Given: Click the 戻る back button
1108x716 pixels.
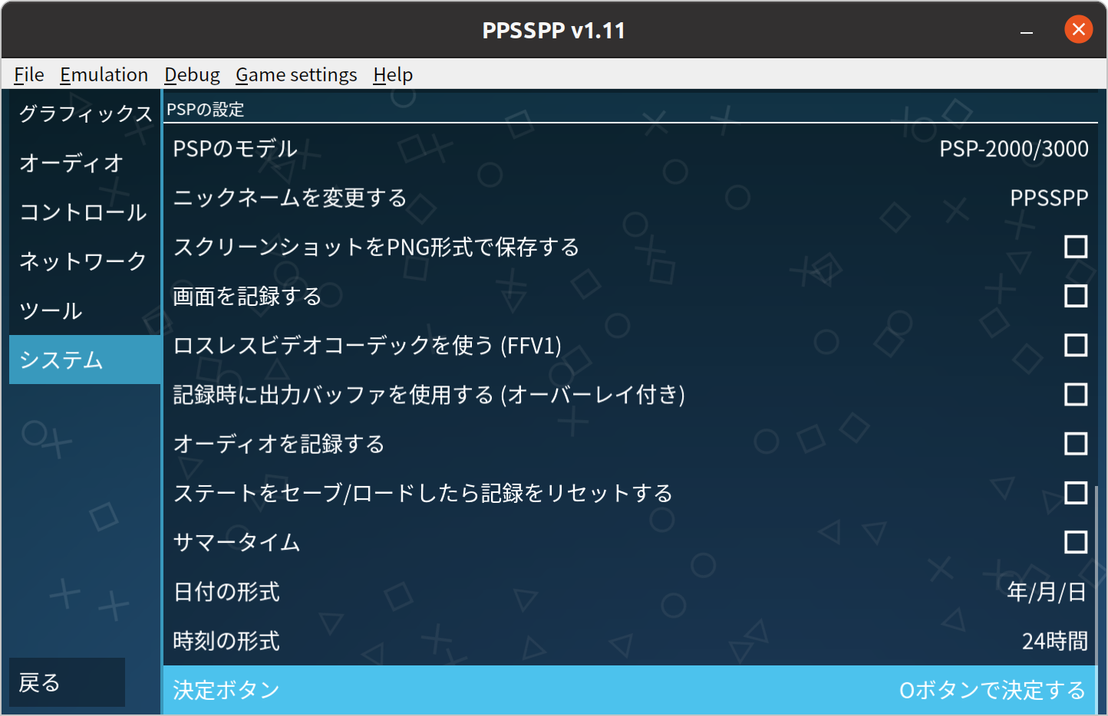Looking at the screenshot, I should (68, 682).
